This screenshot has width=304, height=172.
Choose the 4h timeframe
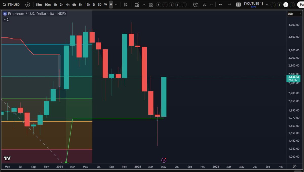click(68, 5)
